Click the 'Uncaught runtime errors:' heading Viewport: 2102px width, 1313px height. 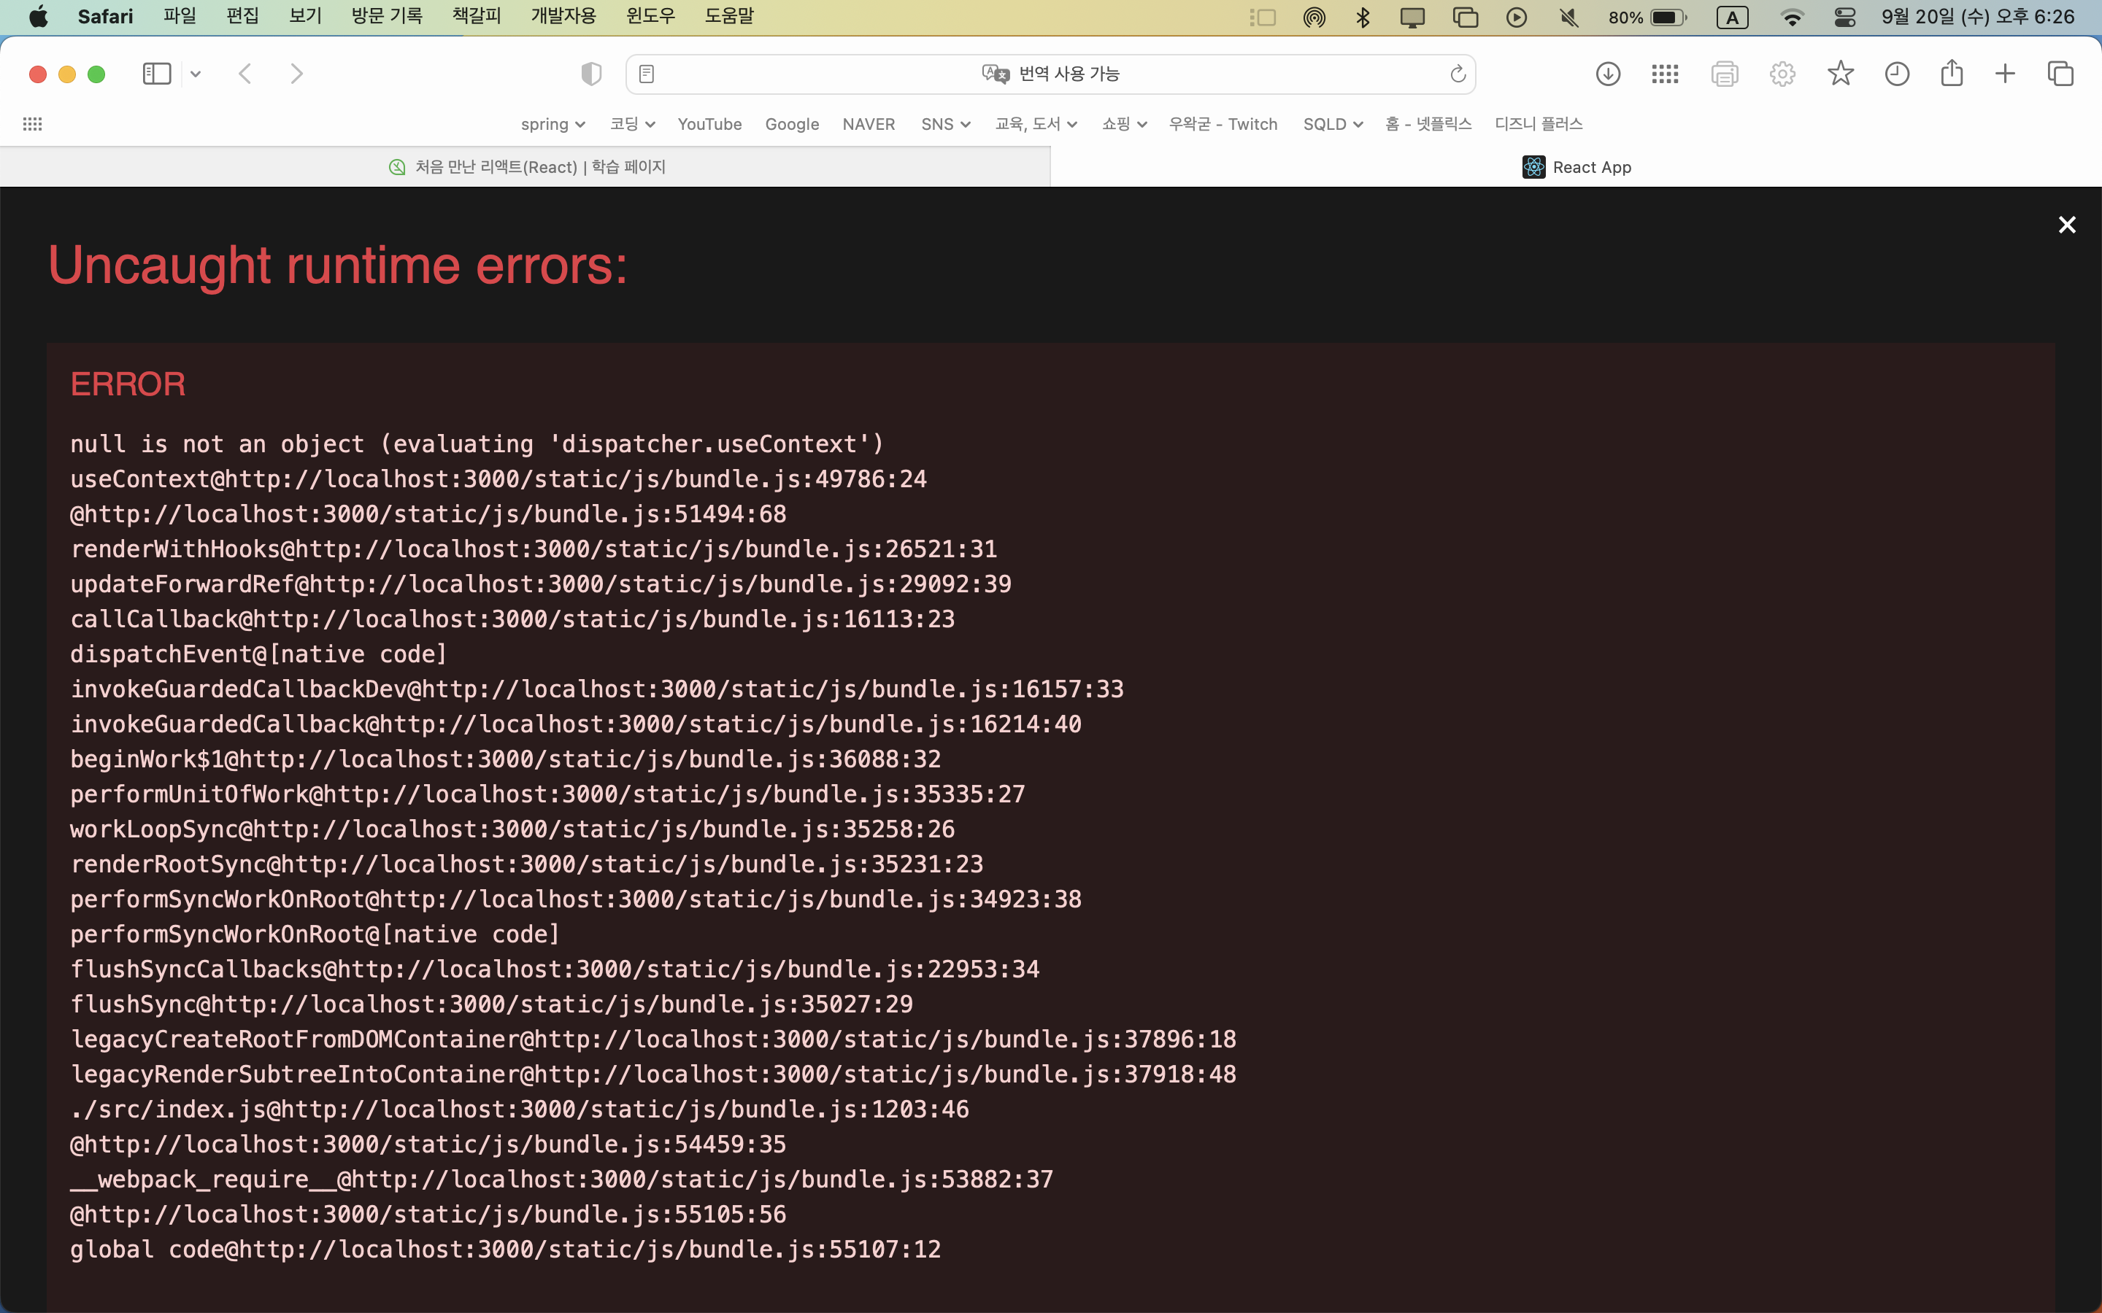tap(338, 265)
